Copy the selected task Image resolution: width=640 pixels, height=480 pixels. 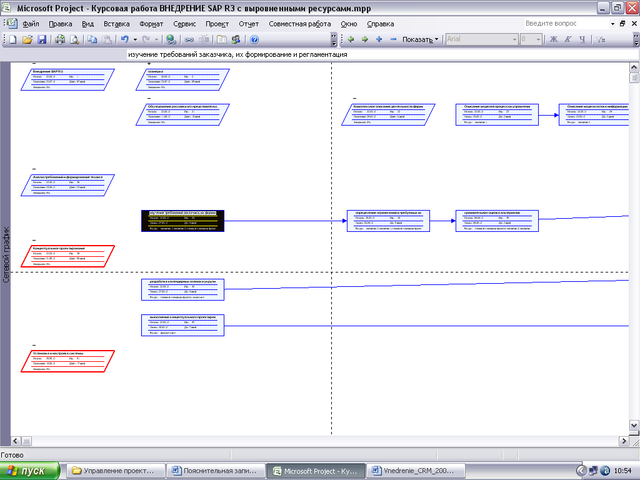[x=92, y=39]
